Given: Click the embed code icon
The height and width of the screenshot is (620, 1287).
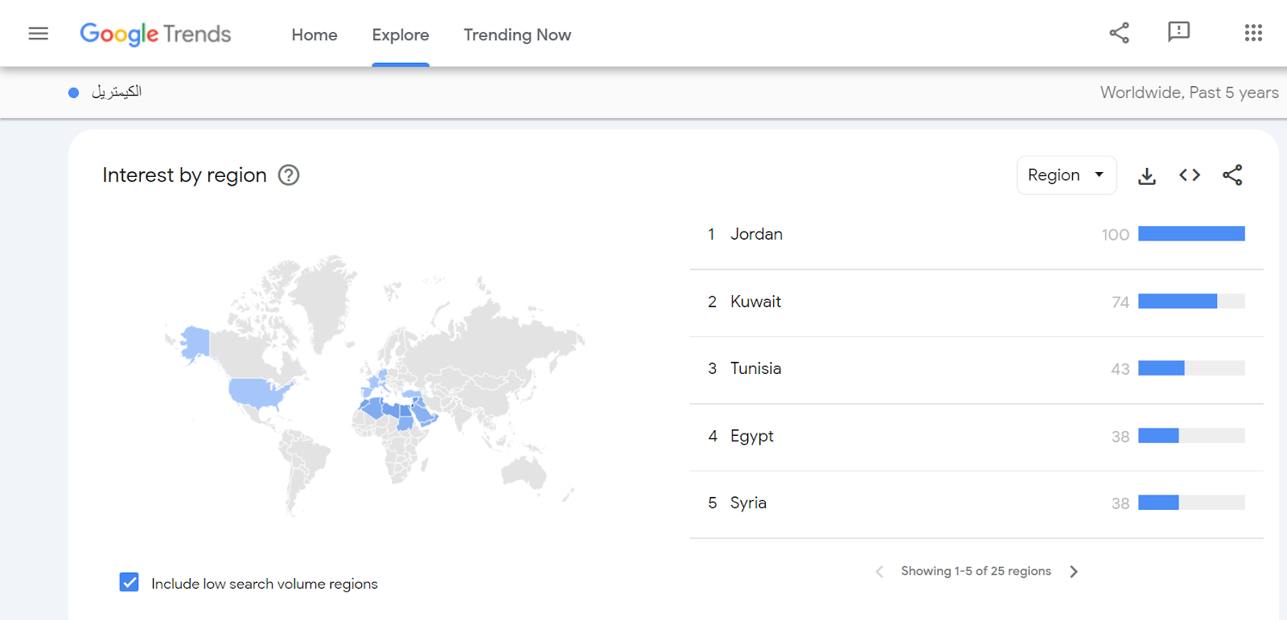Looking at the screenshot, I should click(x=1190, y=175).
